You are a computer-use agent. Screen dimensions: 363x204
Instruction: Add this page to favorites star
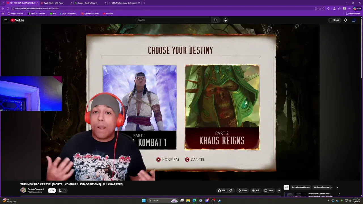[x=320, y=8]
